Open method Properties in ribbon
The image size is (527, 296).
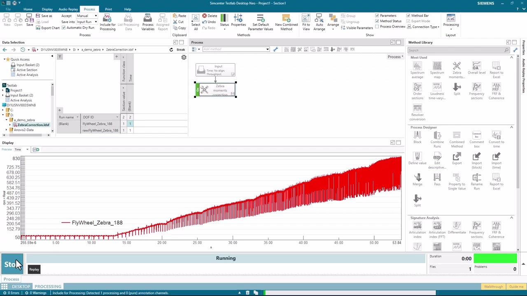click(238, 21)
